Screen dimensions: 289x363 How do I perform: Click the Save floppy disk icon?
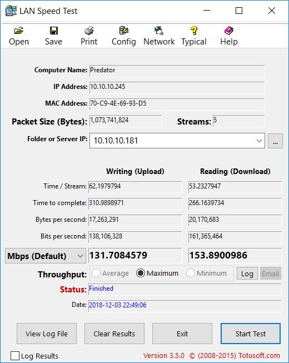point(54,31)
